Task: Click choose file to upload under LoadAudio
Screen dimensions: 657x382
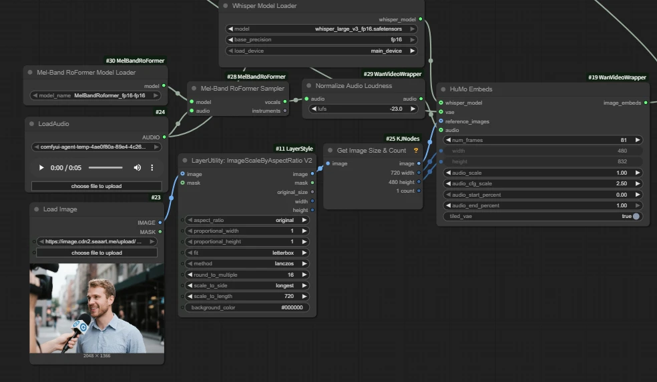Action: (96, 186)
